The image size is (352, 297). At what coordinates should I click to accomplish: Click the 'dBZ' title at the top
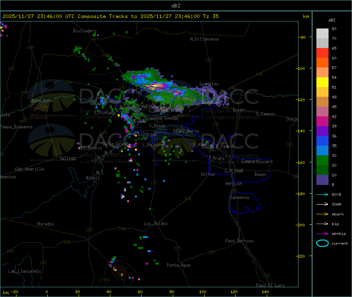point(176,5)
